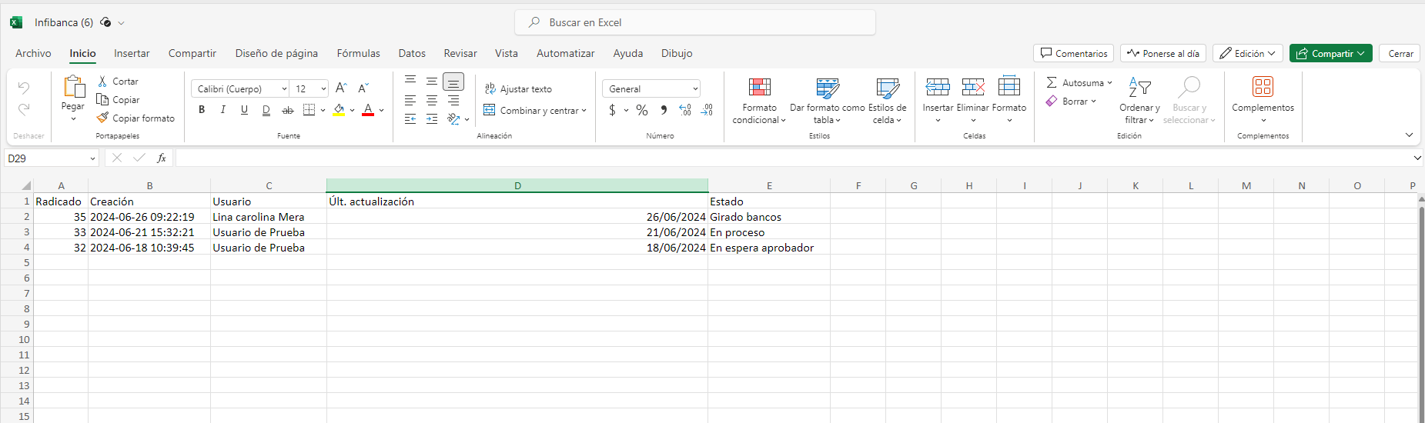
Task: Click Ponerse al día button
Action: pyautogui.click(x=1162, y=53)
